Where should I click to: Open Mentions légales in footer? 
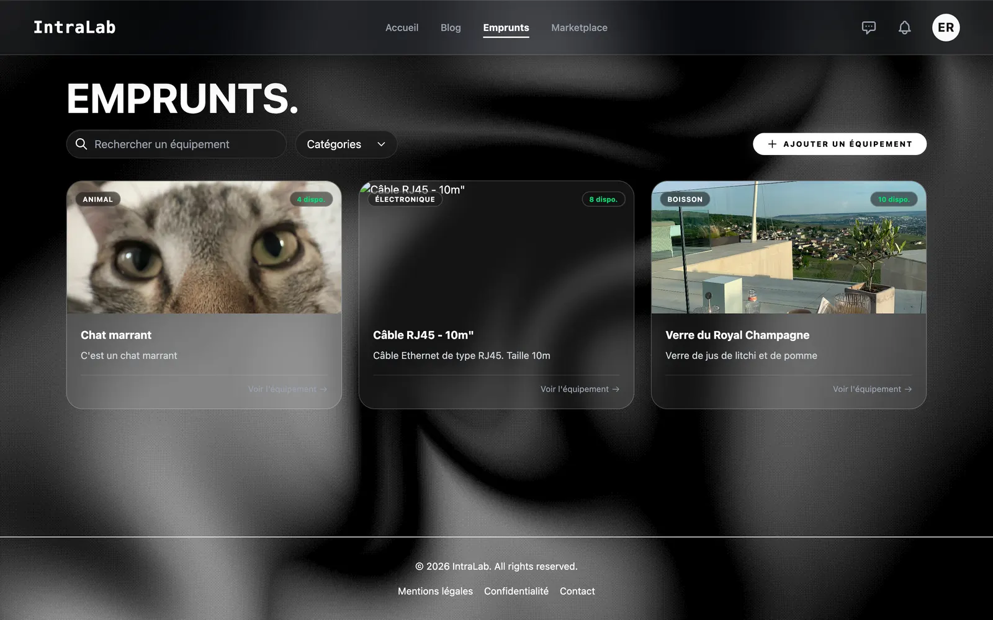click(x=435, y=591)
